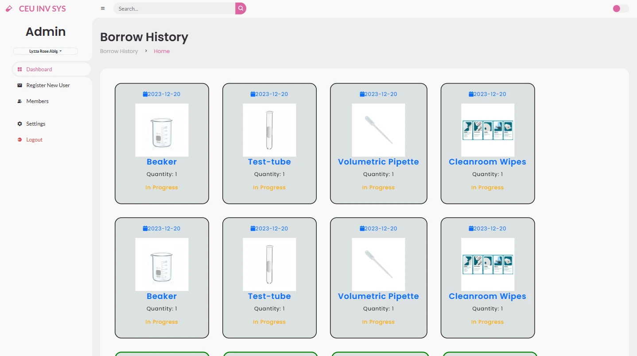
Task: Click the Dashboard grid icon in sidebar
Action: (19, 69)
